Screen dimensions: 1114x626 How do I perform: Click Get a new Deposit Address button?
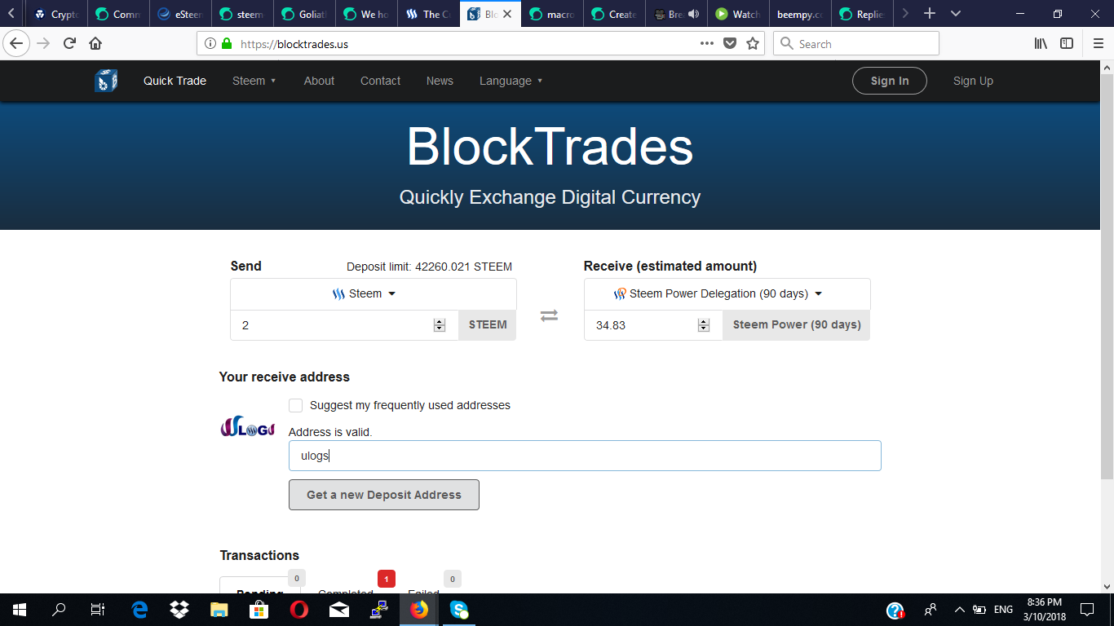tap(384, 495)
